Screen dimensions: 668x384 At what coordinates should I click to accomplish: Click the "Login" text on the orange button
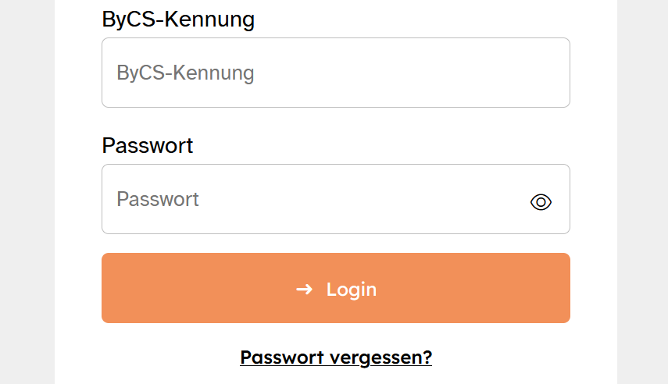(352, 290)
